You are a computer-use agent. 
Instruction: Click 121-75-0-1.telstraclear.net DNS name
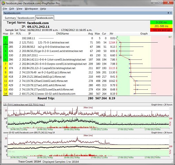pyautogui.click(x=53, y=43)
